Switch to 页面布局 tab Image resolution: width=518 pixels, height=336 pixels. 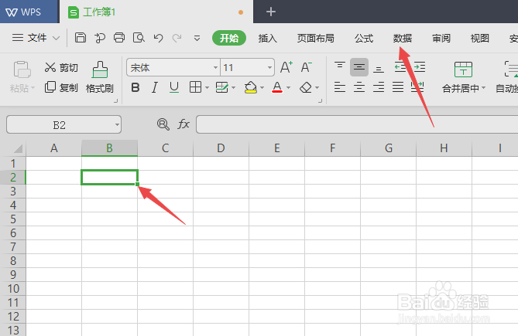click(x=315, y=38)
